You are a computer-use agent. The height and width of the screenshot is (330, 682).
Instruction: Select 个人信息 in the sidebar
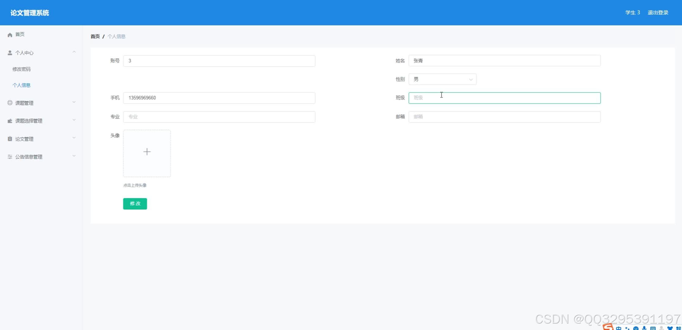(x=21, y=85)
